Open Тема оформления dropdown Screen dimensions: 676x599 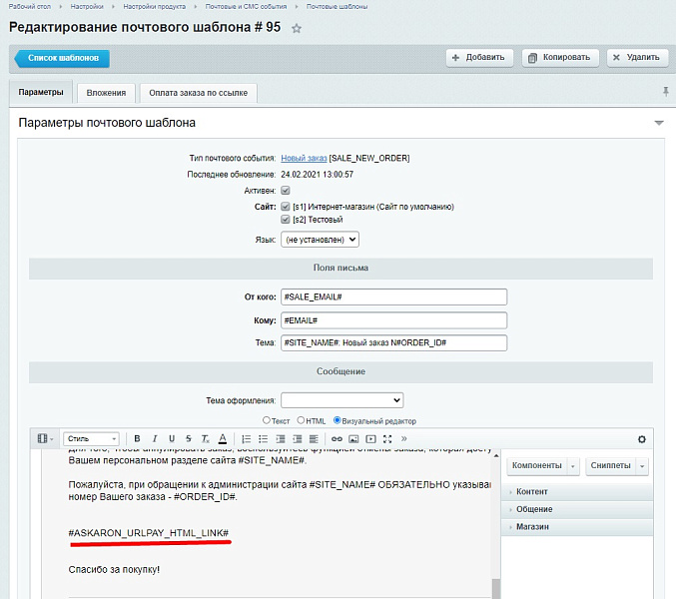tap(341, 400)
